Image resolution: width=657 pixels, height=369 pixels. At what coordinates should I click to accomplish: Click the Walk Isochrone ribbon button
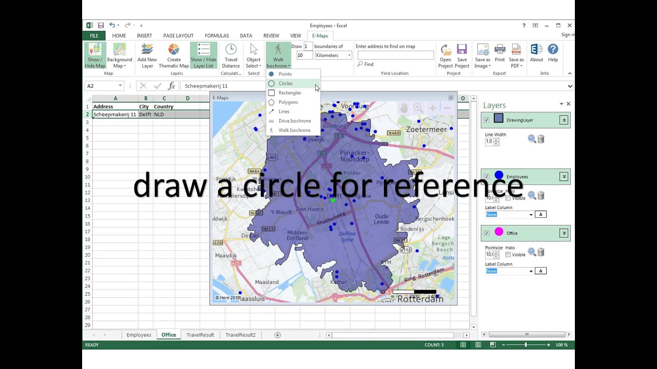278,55
